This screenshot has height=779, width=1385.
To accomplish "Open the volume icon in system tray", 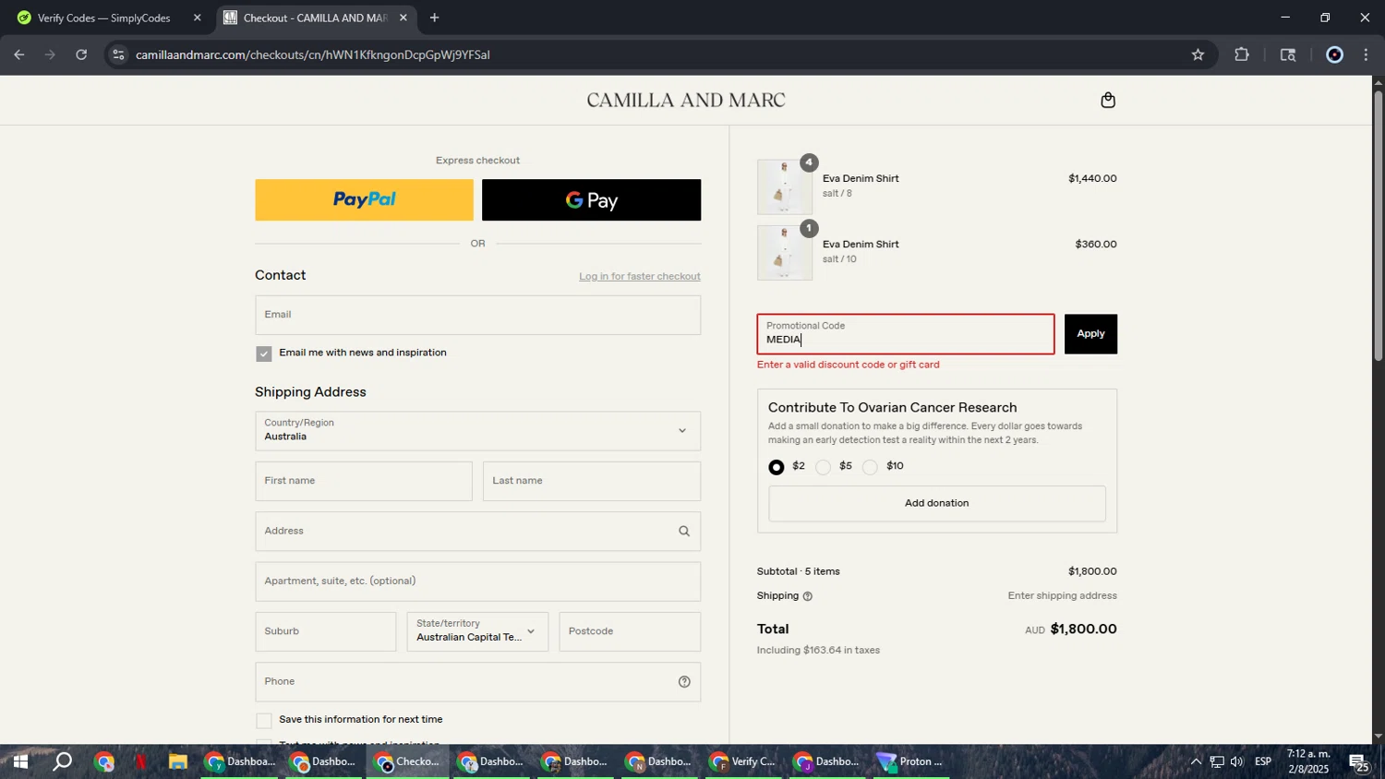I will [1237, 761].
